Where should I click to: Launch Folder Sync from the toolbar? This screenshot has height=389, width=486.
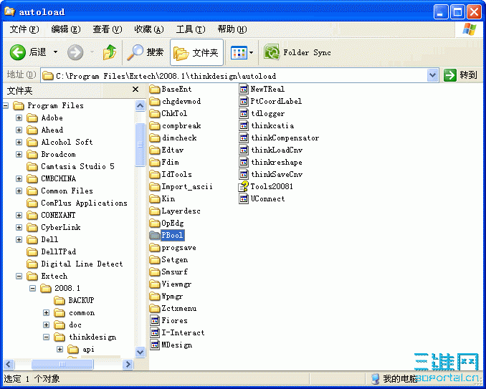click(x=297, y=52)
